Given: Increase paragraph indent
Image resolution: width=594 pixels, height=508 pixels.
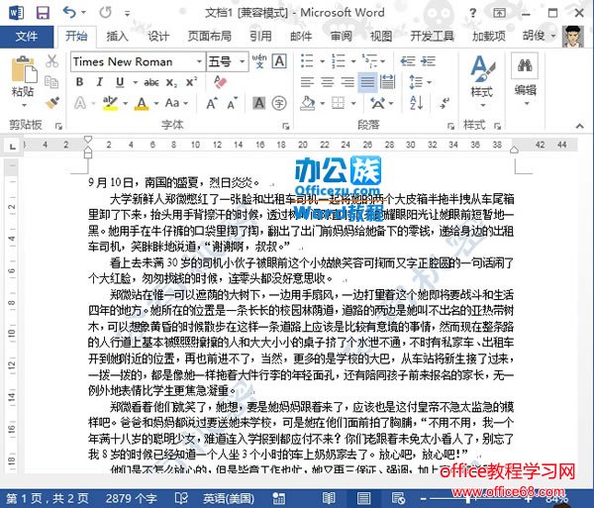Looking at the screenshot, I should tap(428, 61).
